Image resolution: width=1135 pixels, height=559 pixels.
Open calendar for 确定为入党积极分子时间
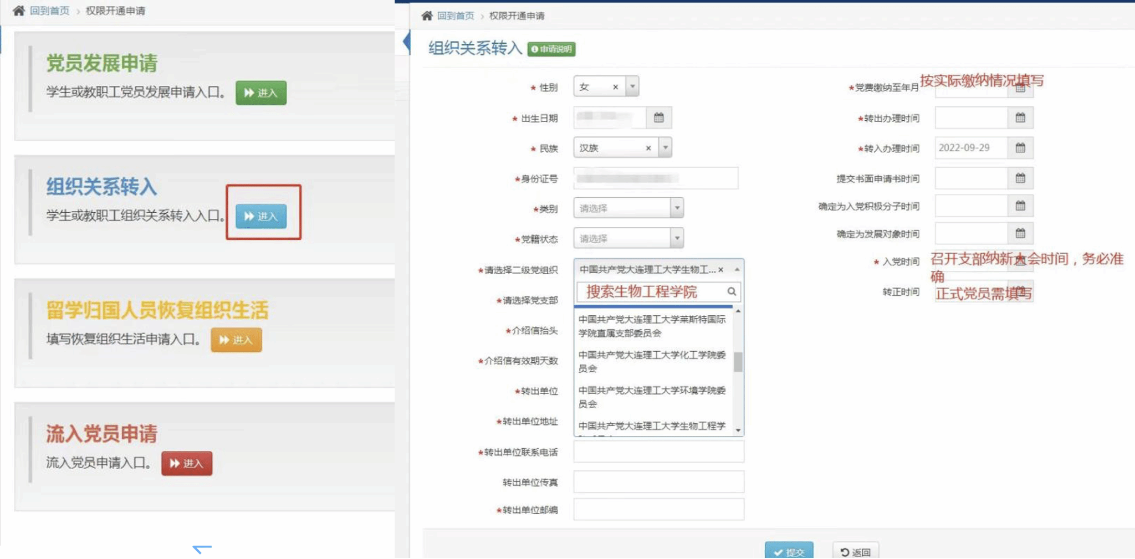(x=1020, y=206)
